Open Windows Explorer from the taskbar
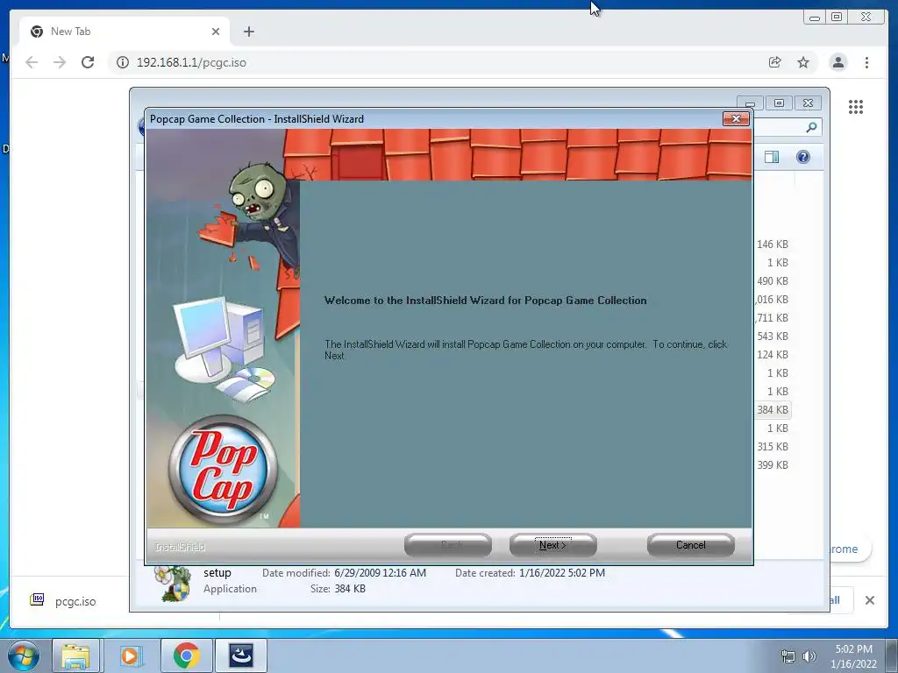Screen dimensions: 898x673 [x=75, y=655]
